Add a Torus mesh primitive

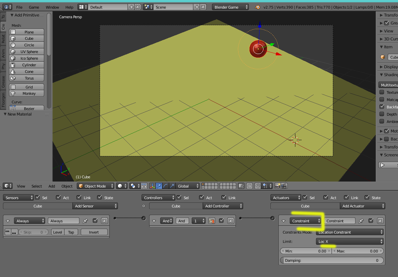pyautogui.click(x=27, y=78)
